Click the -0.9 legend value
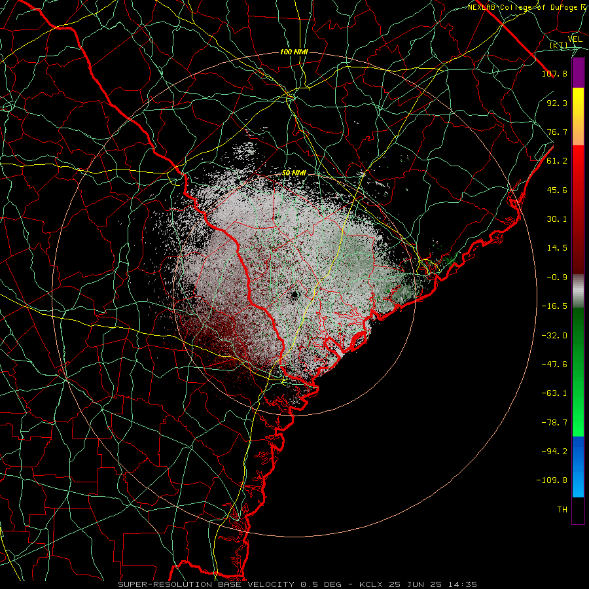 557,277
